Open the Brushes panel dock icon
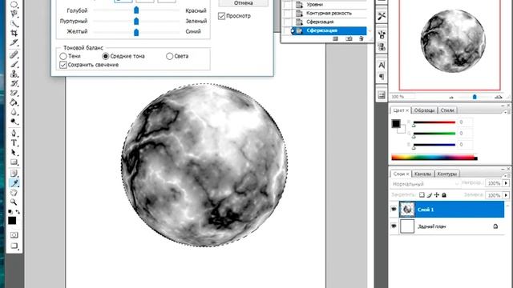This screenshot has width=513, height=288. pos(382,34)
